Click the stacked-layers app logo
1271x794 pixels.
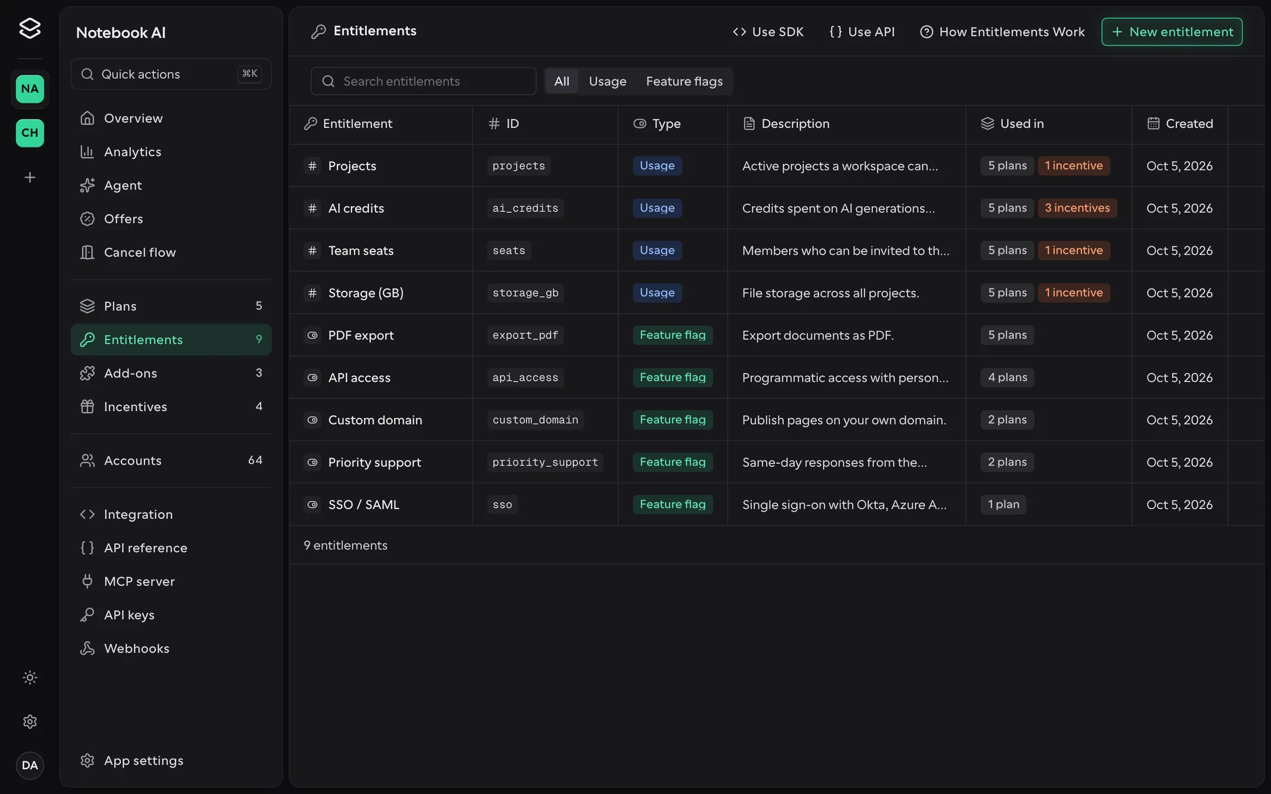[30, 28]
